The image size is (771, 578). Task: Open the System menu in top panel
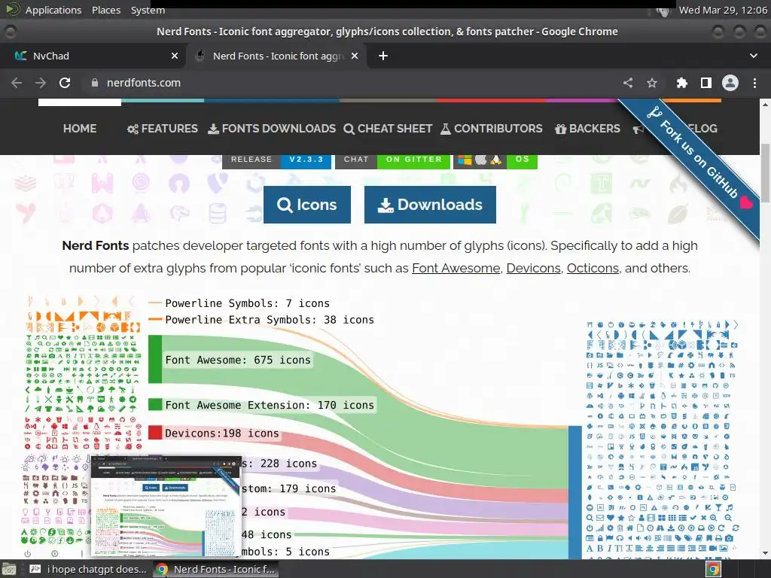tap(148, 10)
